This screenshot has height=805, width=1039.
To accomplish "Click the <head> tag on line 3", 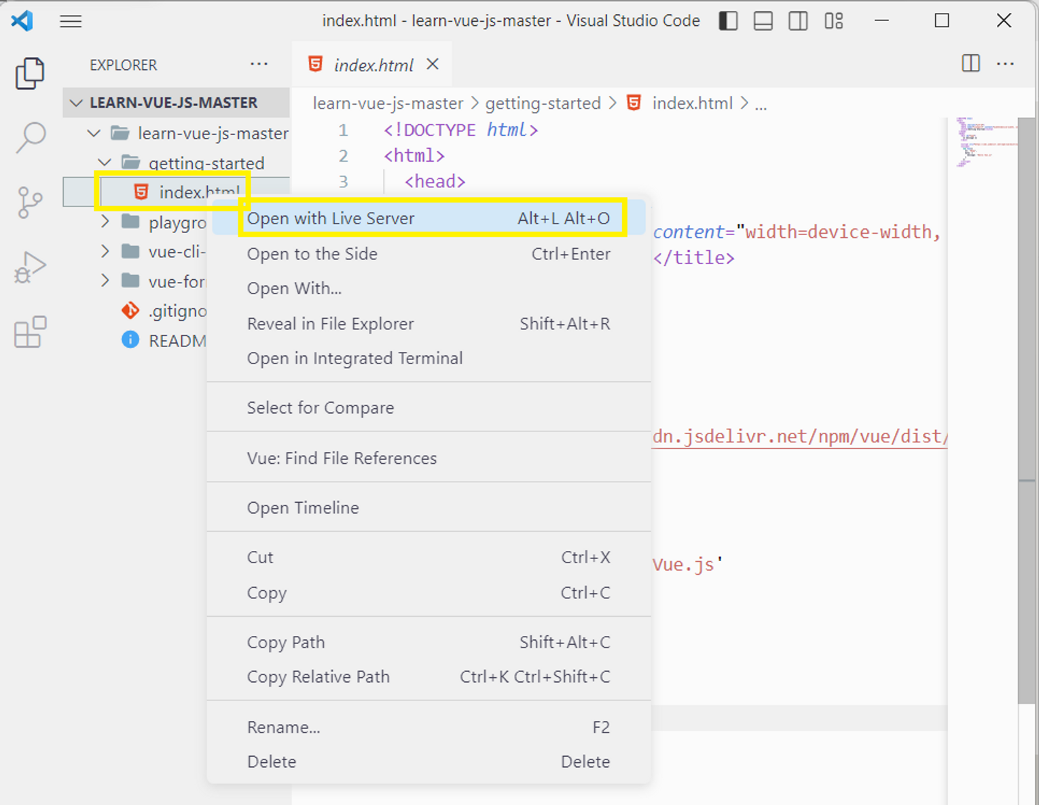I will [435, 181].
